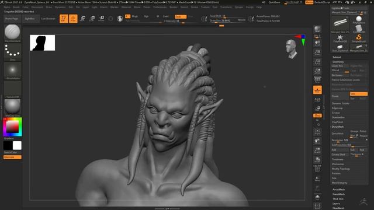Screen dimensions: 374x210
Task: Select the PolyMesh3D star tool
Action: pos(340,38)
